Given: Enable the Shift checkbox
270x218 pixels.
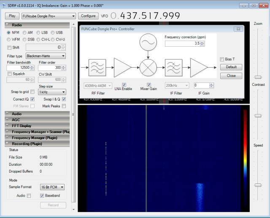Looking at the screenshot, I should click(9, 48).
